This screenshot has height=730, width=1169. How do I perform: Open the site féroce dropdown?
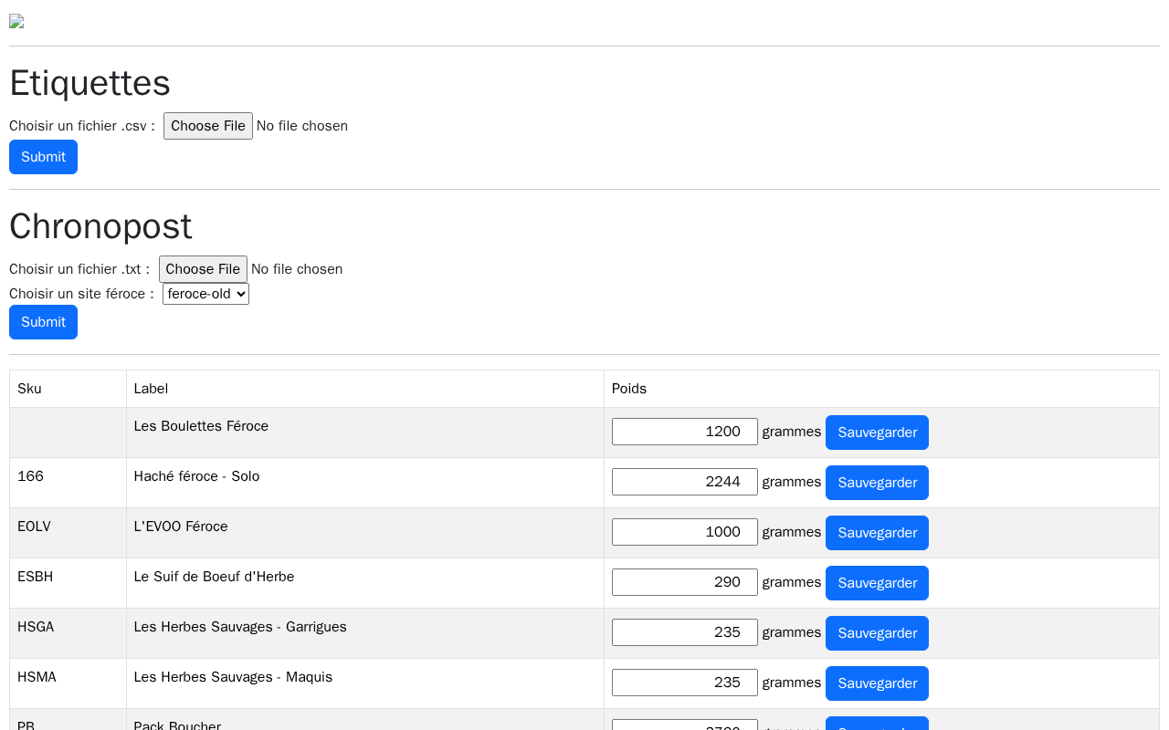pos(205,294)
